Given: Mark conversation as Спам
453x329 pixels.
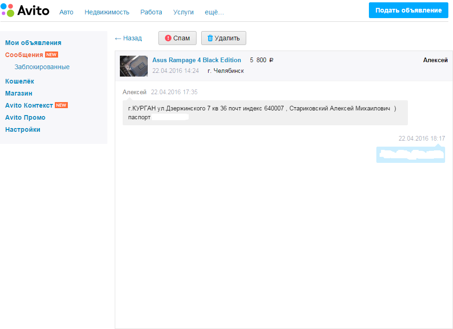Looking at the screenshot, I should pyautogui.click(x=177, y=38).
